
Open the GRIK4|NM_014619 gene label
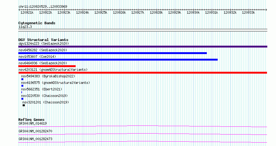(33, 123)
